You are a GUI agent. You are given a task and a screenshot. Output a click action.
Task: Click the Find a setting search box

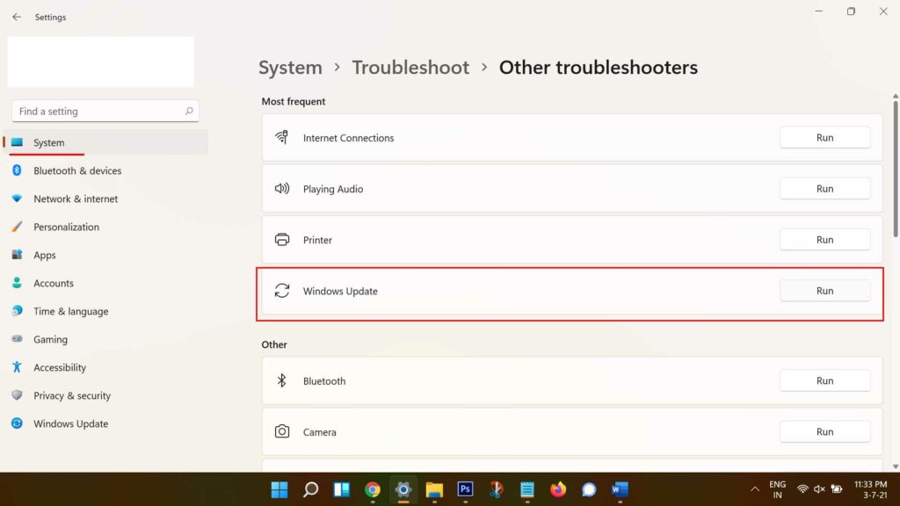[105, 111]
